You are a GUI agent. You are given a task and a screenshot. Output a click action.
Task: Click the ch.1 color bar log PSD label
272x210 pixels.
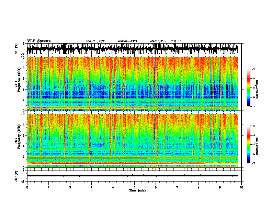258,90
